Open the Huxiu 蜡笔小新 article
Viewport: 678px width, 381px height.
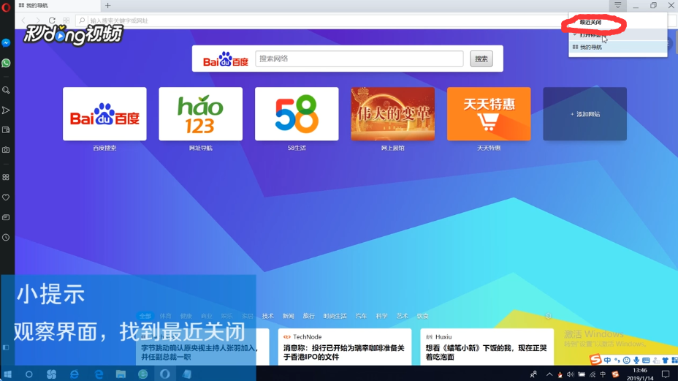487,347
